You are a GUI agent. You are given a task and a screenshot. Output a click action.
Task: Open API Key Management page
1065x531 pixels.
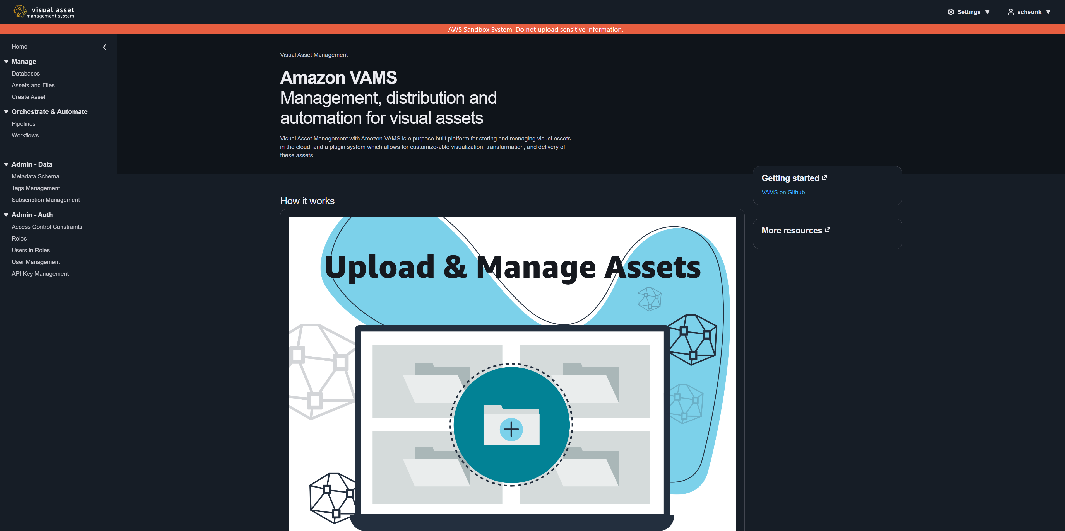click(40, 274)
